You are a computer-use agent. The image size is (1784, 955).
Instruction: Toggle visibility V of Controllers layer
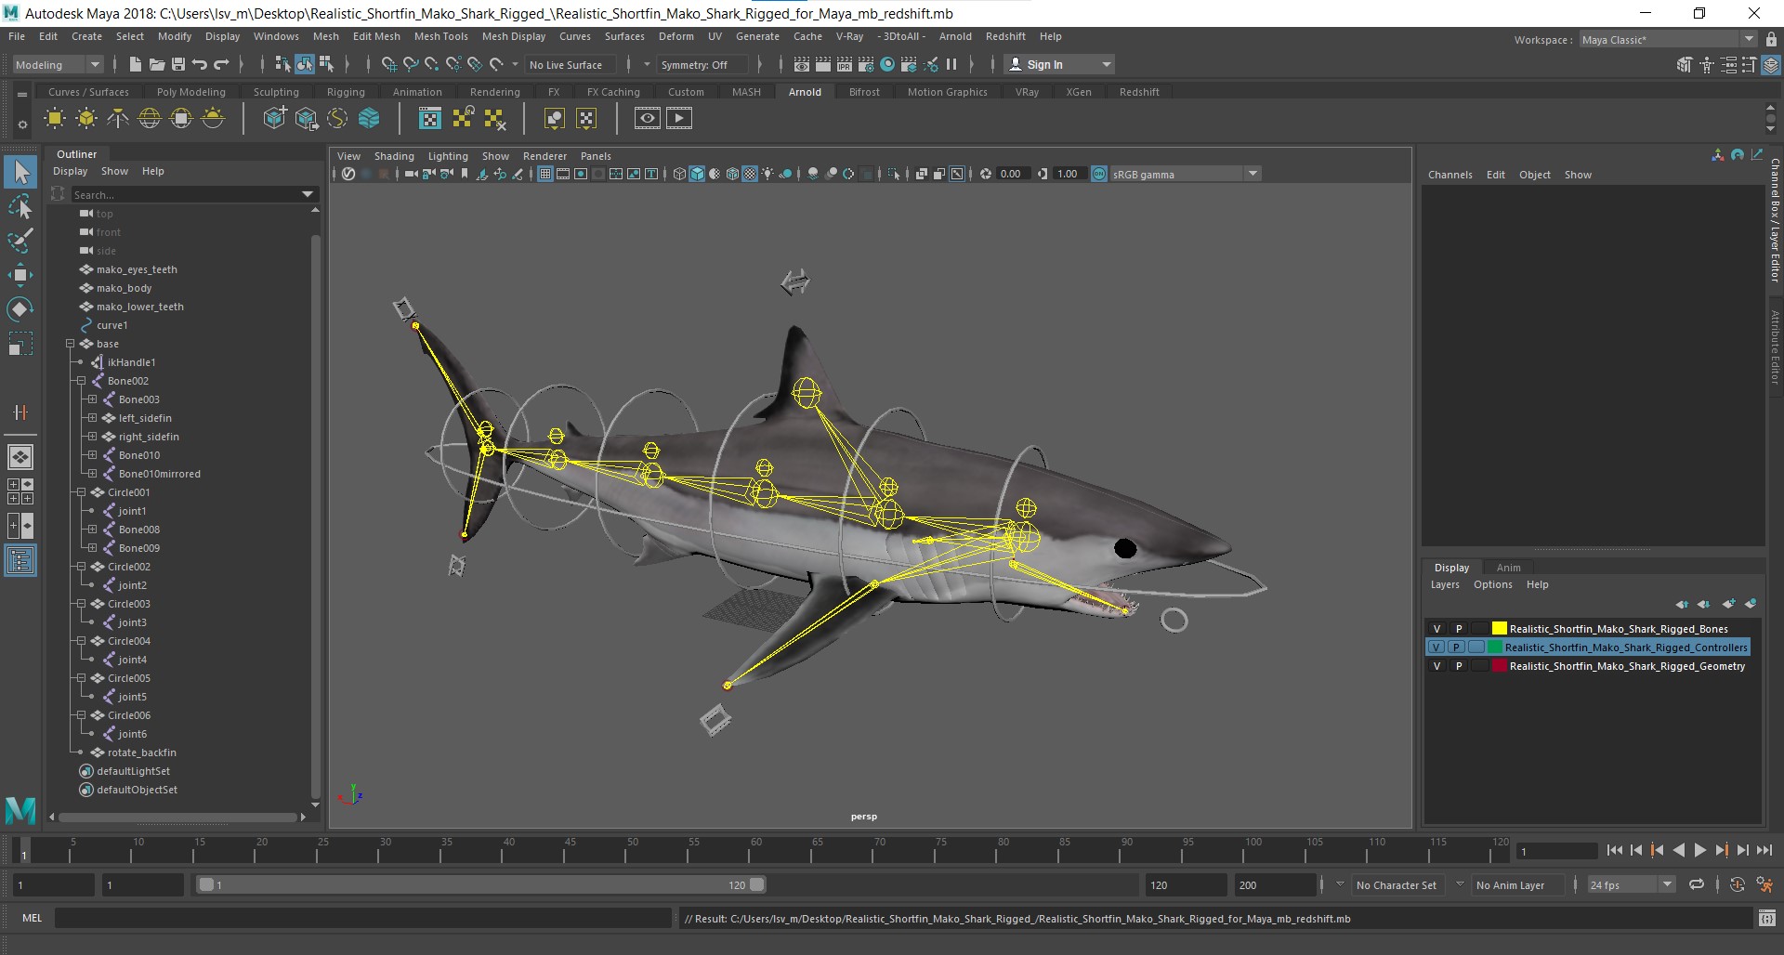point(1436,648)
